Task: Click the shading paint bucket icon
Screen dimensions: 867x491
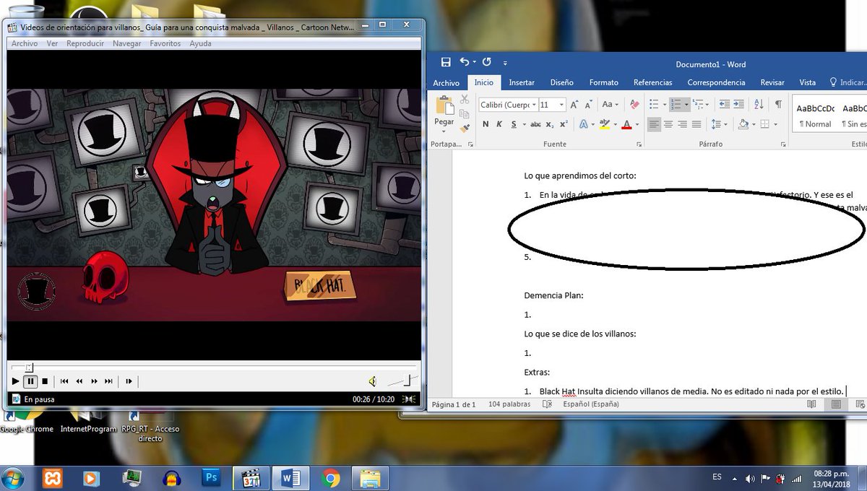Action: click(x=743, y=124)
